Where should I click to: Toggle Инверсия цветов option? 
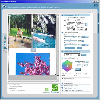70,86
